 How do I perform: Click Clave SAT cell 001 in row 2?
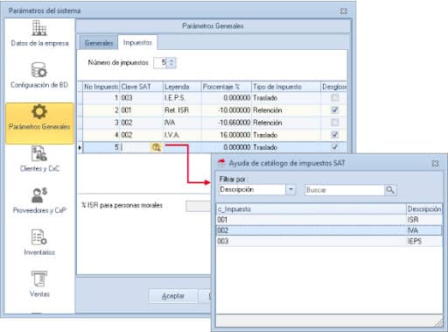(141, 110)
